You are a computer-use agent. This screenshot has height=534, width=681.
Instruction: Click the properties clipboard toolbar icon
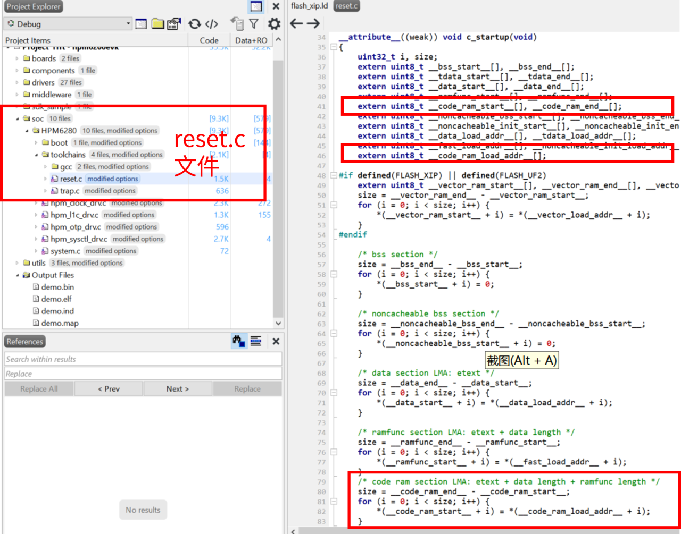click(x=174, y=24)
